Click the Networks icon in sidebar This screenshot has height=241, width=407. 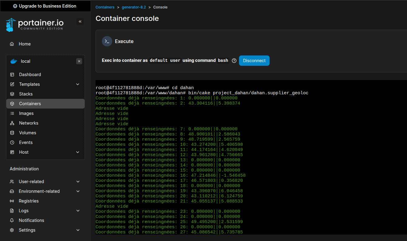pos(12,123)
